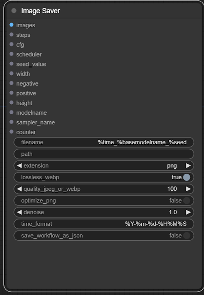Click the seed_value input connector

pyautogui.click(x=12, y=64)
